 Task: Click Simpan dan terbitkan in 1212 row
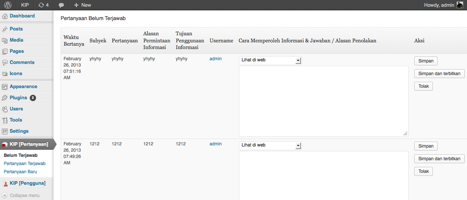click(440, 159)
